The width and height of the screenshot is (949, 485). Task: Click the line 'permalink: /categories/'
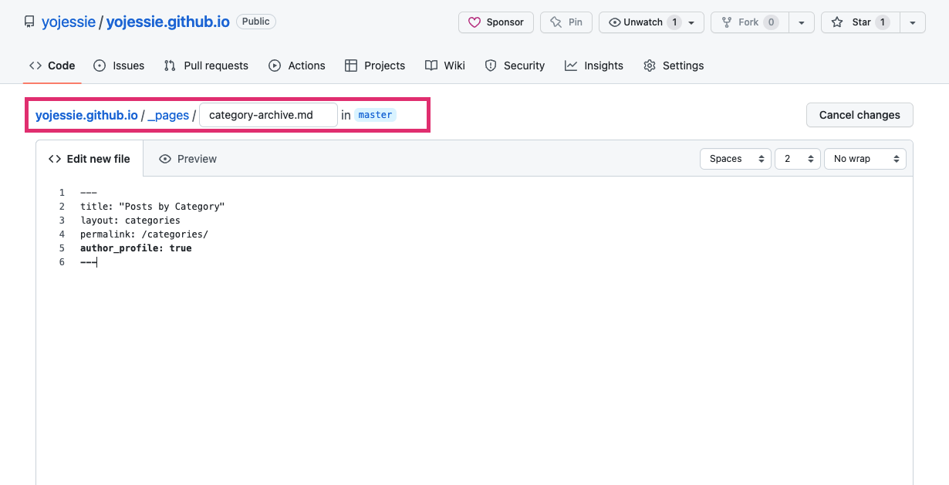click(144, 234)
